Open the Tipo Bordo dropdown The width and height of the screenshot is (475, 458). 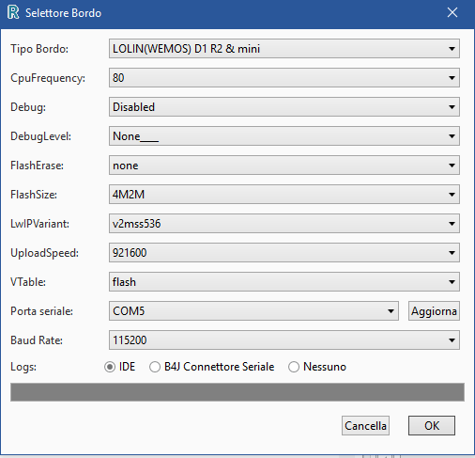[284, 49]
